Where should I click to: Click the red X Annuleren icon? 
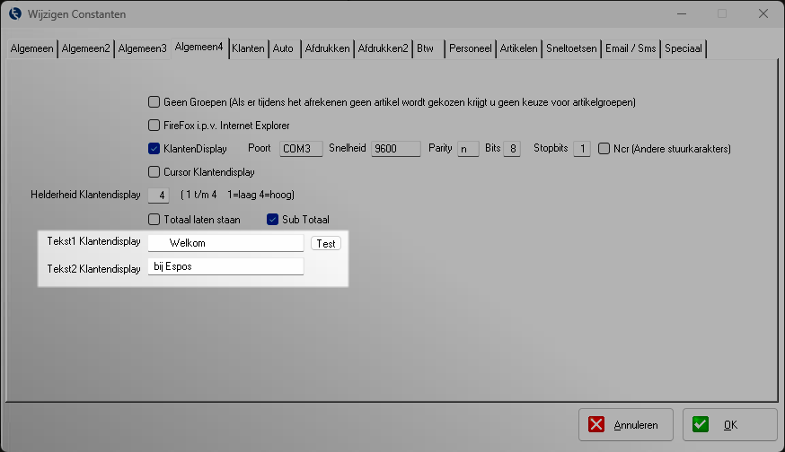pos(598,425)
